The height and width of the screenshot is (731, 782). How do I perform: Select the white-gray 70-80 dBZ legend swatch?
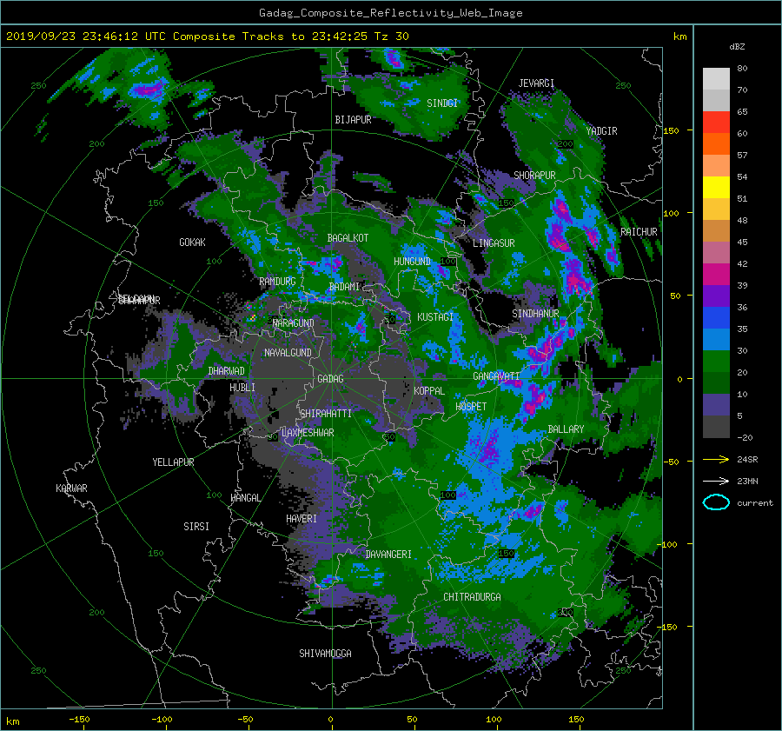click(x=716, y=78)
